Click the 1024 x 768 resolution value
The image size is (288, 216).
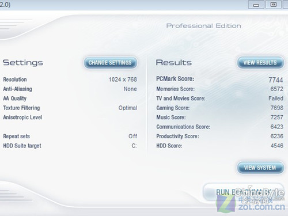[123, 79]
